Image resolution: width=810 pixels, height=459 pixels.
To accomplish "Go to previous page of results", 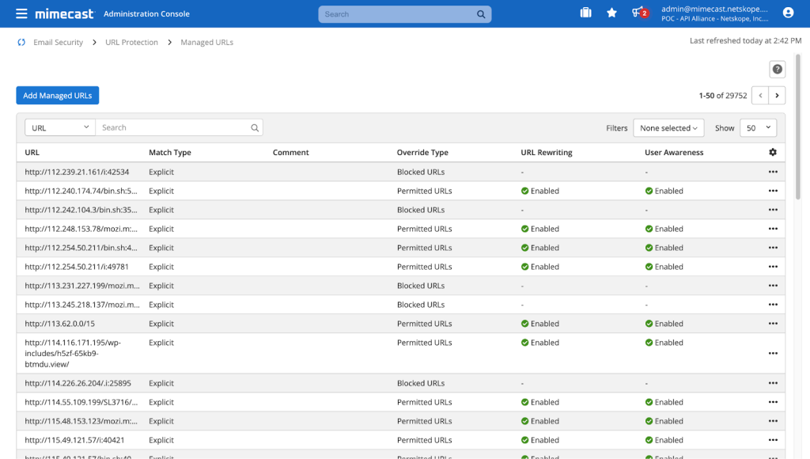I will point(760,96).
